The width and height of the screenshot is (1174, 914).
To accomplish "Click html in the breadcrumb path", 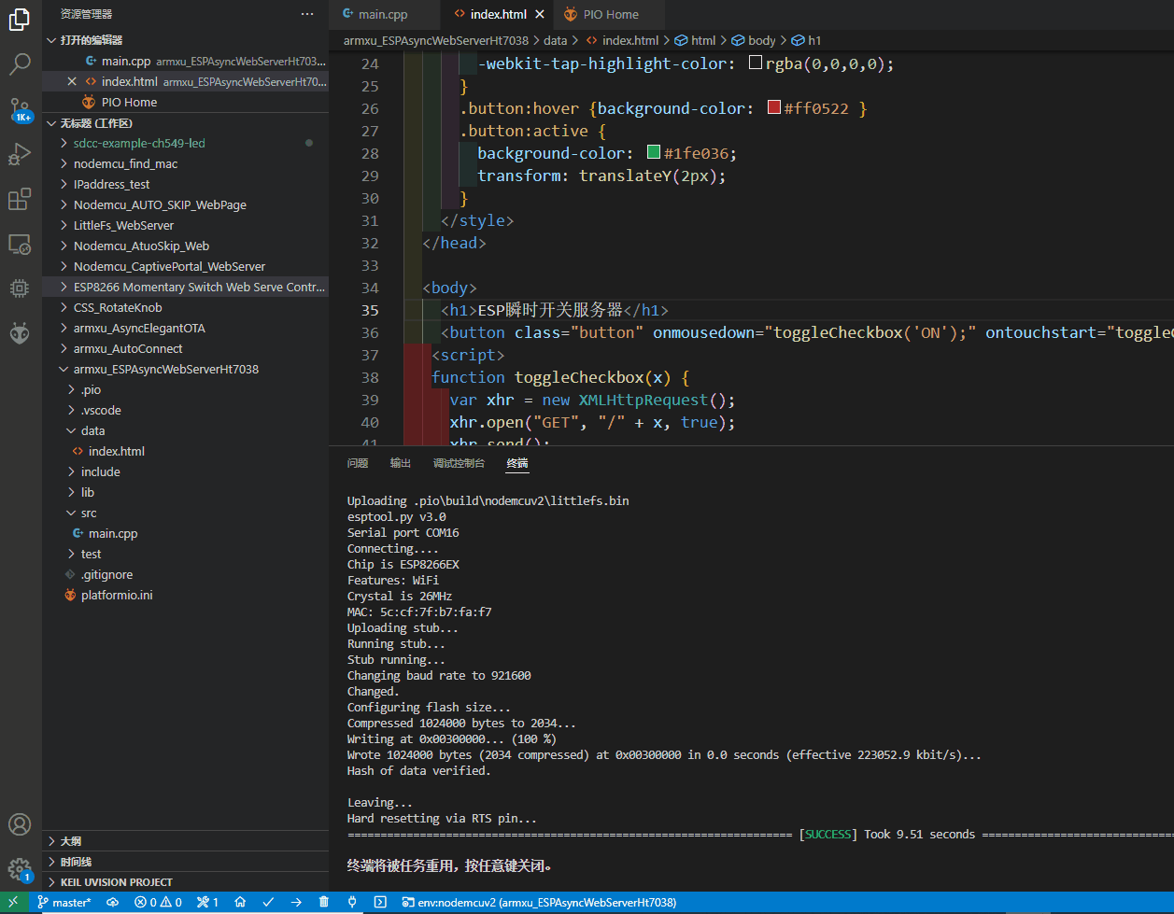I will point(696,40).
